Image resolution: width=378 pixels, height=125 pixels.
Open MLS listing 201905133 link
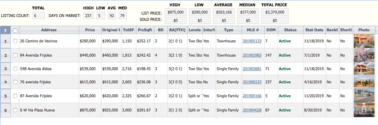[252, 41]
